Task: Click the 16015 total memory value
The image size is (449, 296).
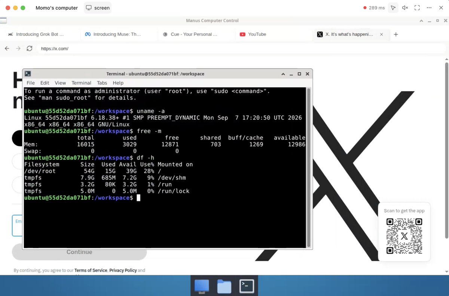Action: 86,144
